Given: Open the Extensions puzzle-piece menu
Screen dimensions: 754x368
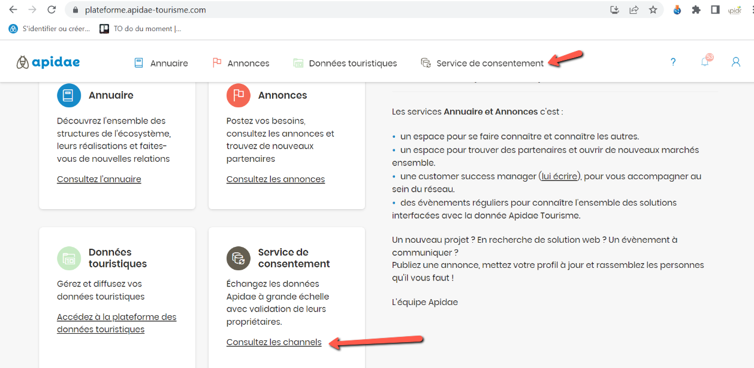Looking at the screenshot, I should 696,10.
